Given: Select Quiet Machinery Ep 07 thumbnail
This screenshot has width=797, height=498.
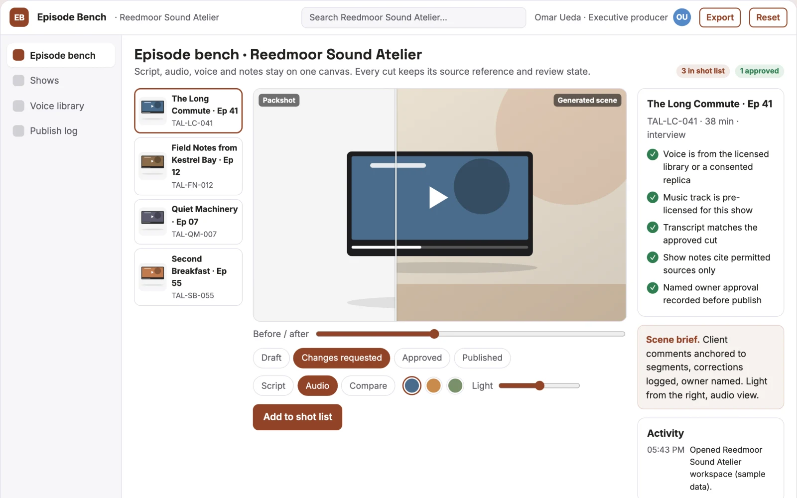Looking at the screenshot, I should click(x=152, y=222).
